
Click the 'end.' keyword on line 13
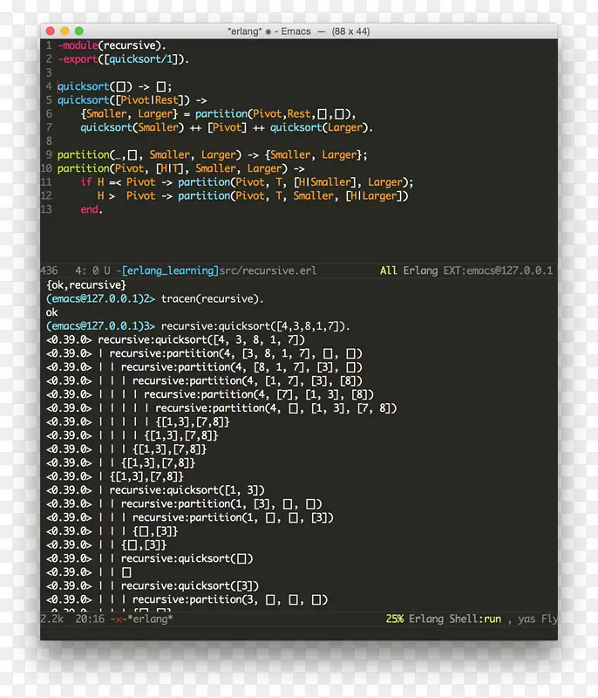[92, 209]
